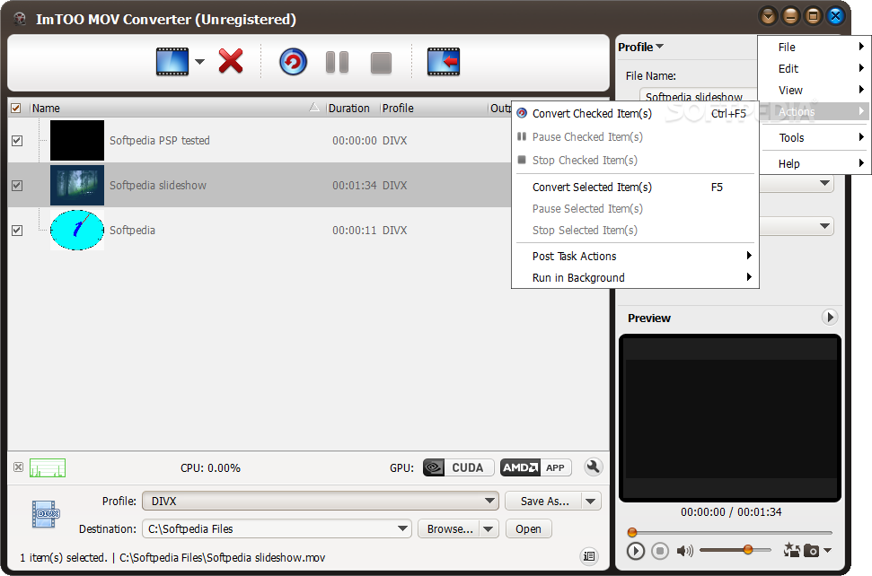Take a snapshot with the camera icon
872x576 pixels.
(812, 551)
